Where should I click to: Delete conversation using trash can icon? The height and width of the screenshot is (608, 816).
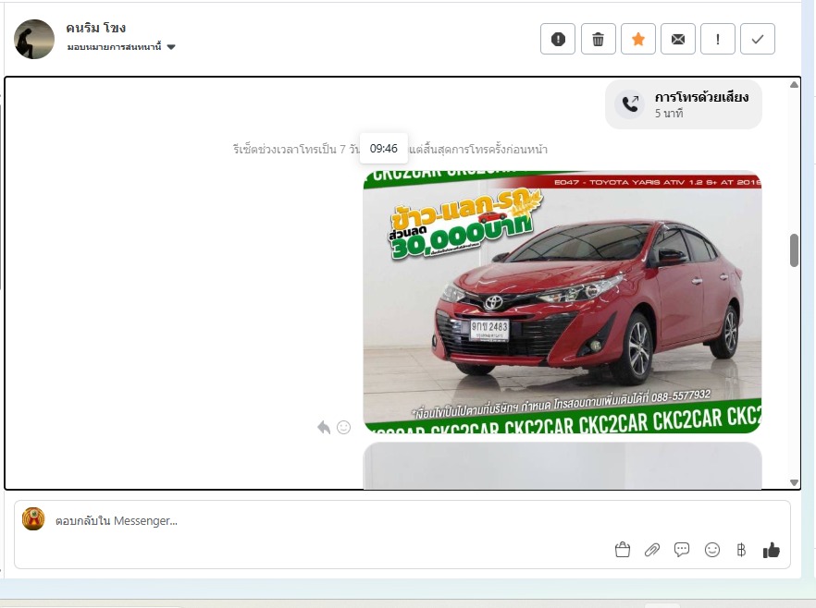click(x=598, y=39)
